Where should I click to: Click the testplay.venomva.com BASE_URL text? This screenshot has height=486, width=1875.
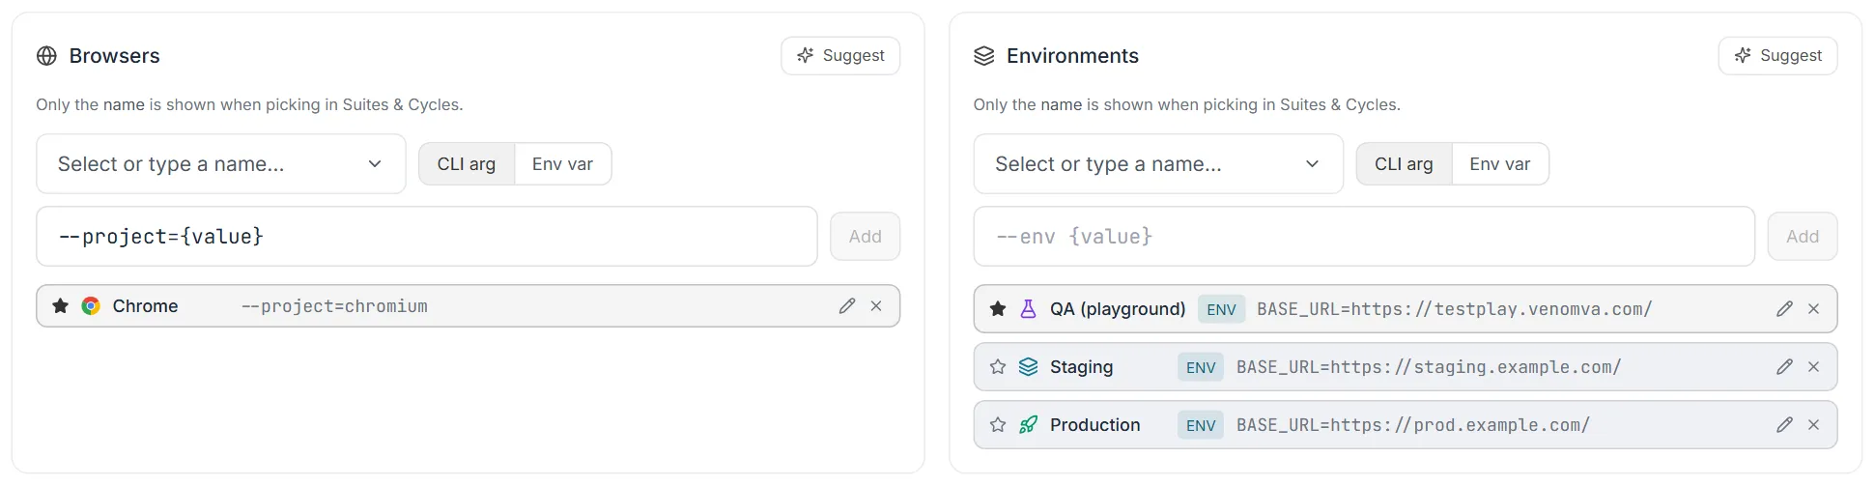click(x=1455, y=309)
